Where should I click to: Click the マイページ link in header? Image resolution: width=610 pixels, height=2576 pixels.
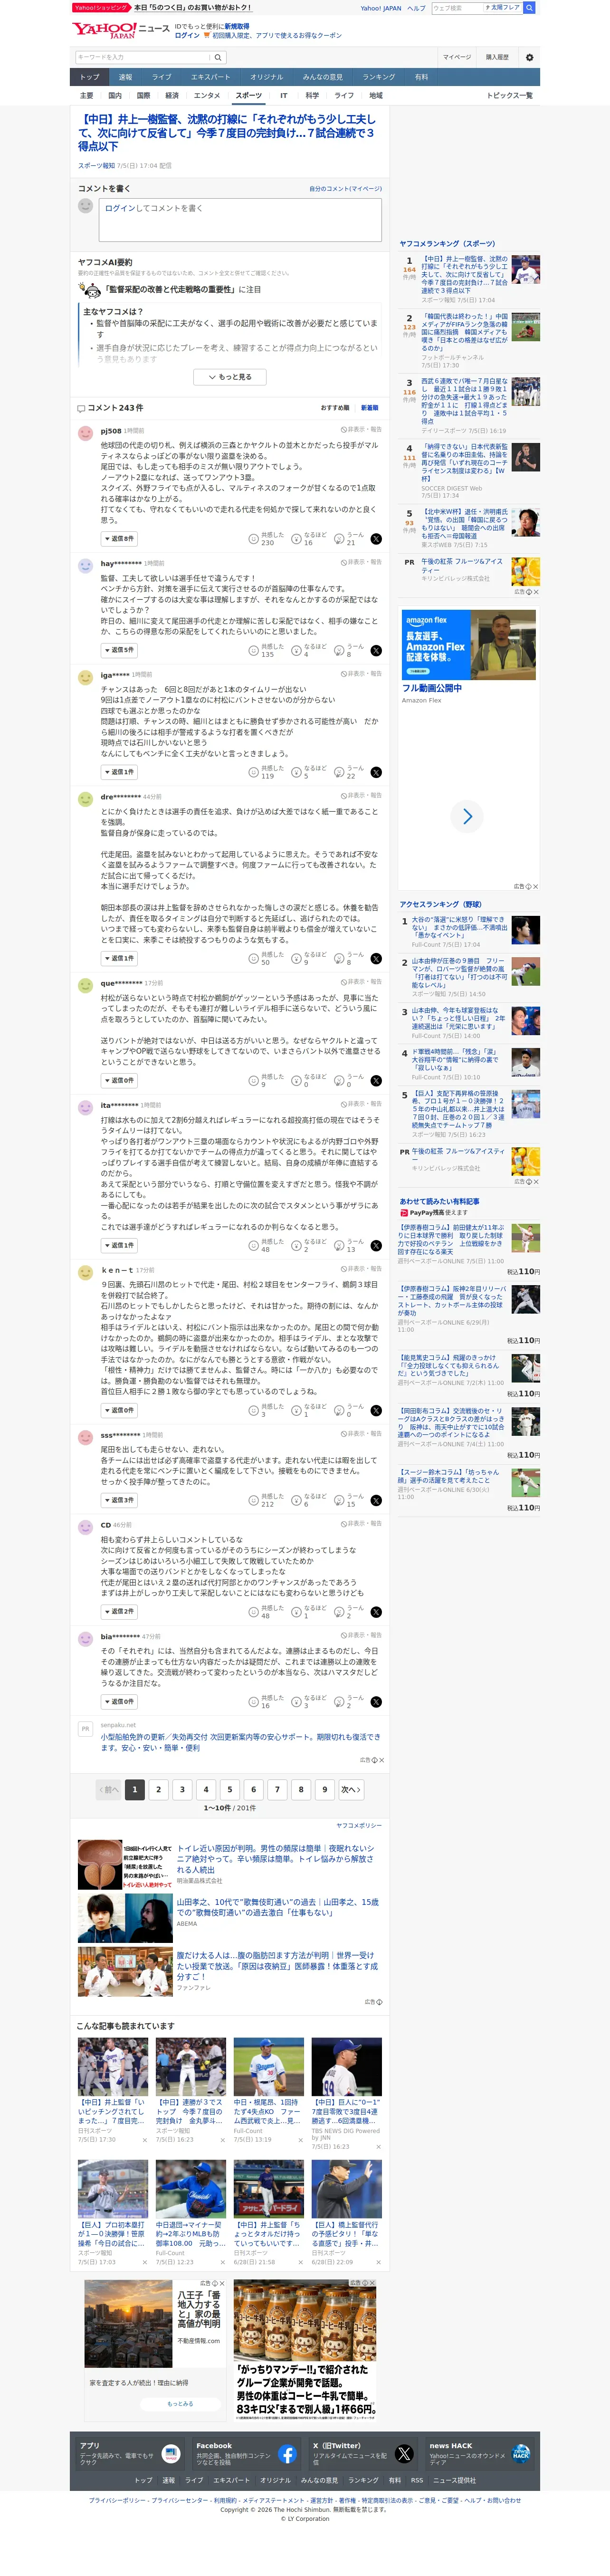[x=457, y=57]
